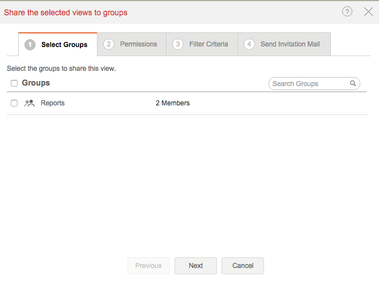Click the 2 Members count text
Image resolution: width=379 pixels, height=285 pixels.
(x=172, y=103)
